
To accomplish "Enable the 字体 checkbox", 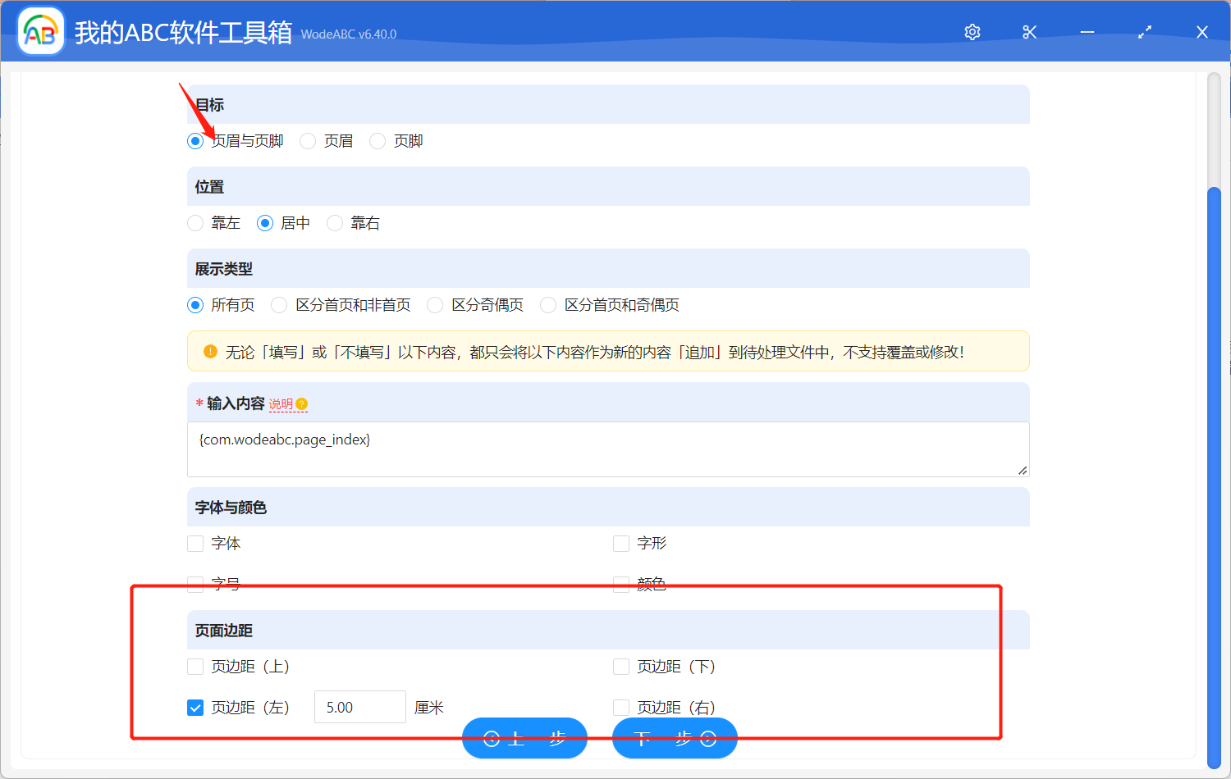I will (x=195, y=543).
